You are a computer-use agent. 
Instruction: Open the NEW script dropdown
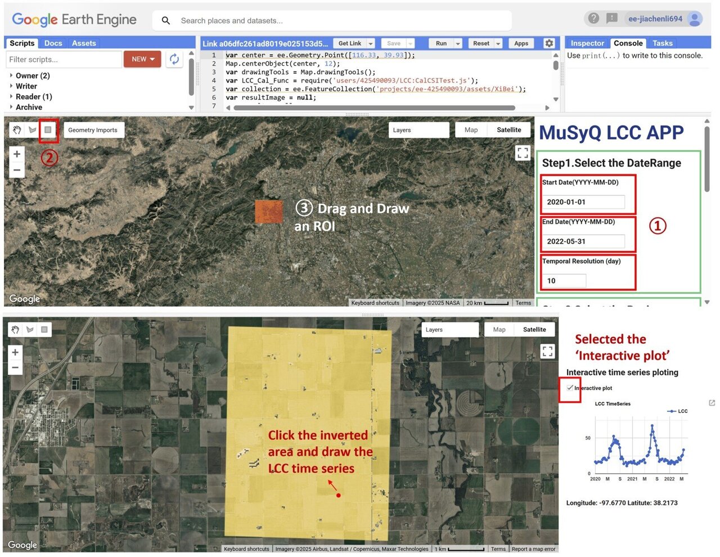(142, 59)
